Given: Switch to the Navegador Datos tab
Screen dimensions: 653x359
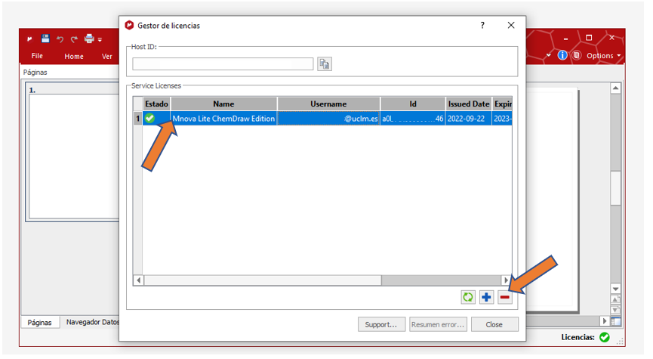Looking at the screenshot, I should [92, 322].
